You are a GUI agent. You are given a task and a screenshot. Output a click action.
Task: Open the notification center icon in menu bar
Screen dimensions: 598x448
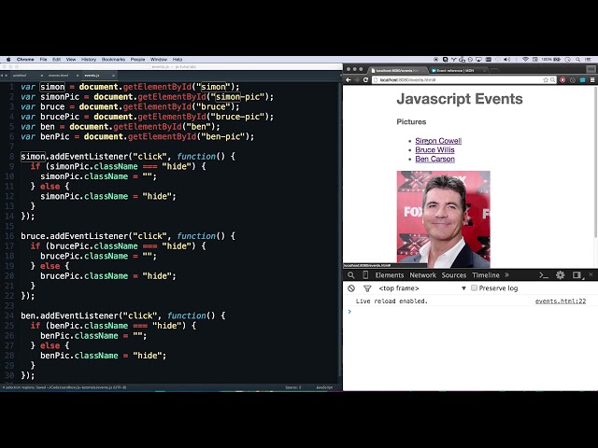tap(590, 60)
